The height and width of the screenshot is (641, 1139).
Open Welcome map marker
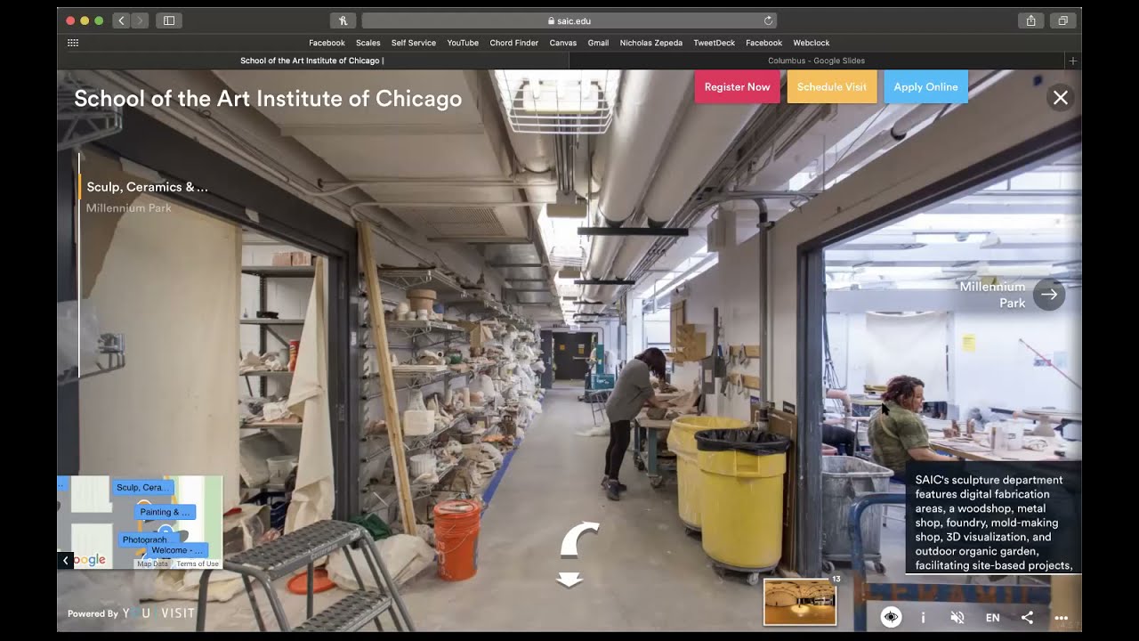click(x=177, y=550)
